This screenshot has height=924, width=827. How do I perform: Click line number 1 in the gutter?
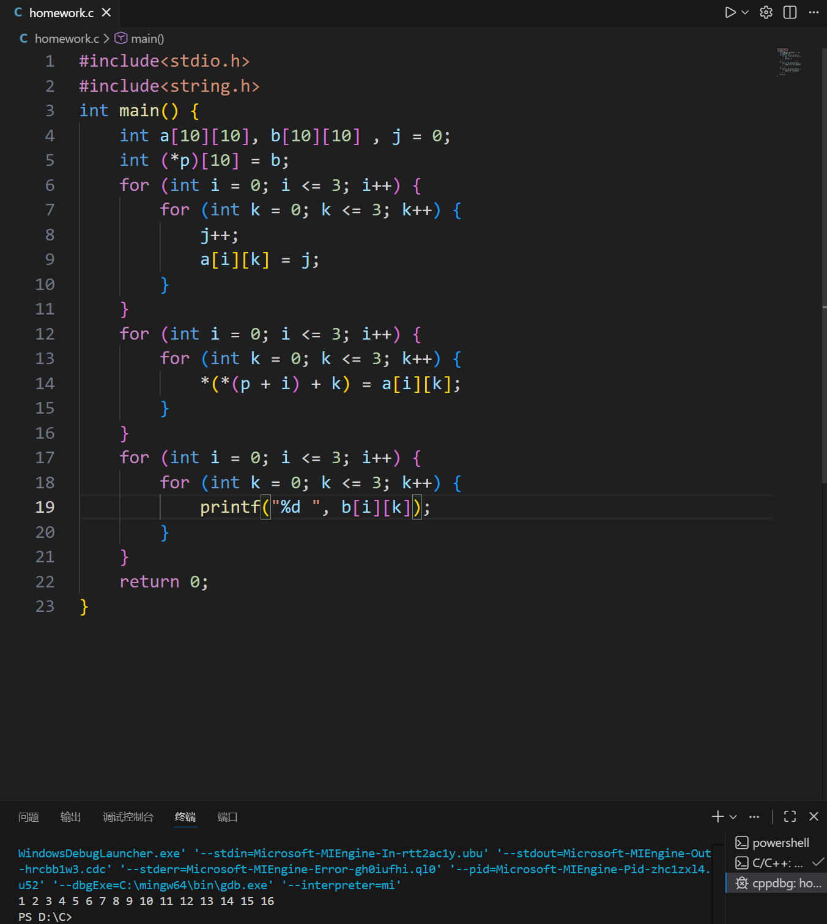(50, 61)
